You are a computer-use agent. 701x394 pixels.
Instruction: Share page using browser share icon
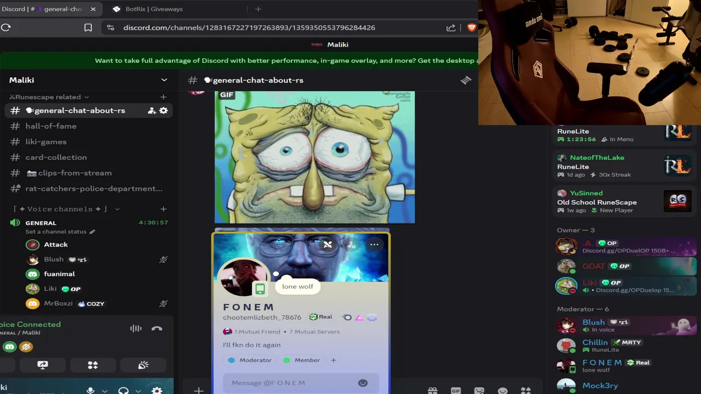pyautogui.click(x=451, y=27)
